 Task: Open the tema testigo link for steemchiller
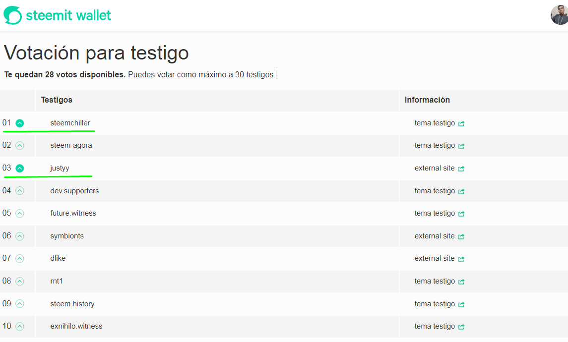[x=435, y=123]
